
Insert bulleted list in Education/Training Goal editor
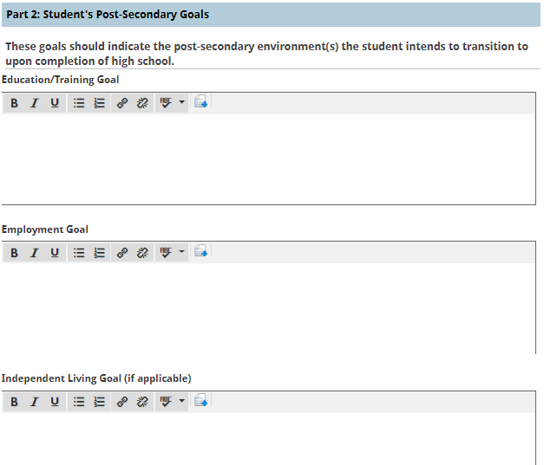[79, 103]
